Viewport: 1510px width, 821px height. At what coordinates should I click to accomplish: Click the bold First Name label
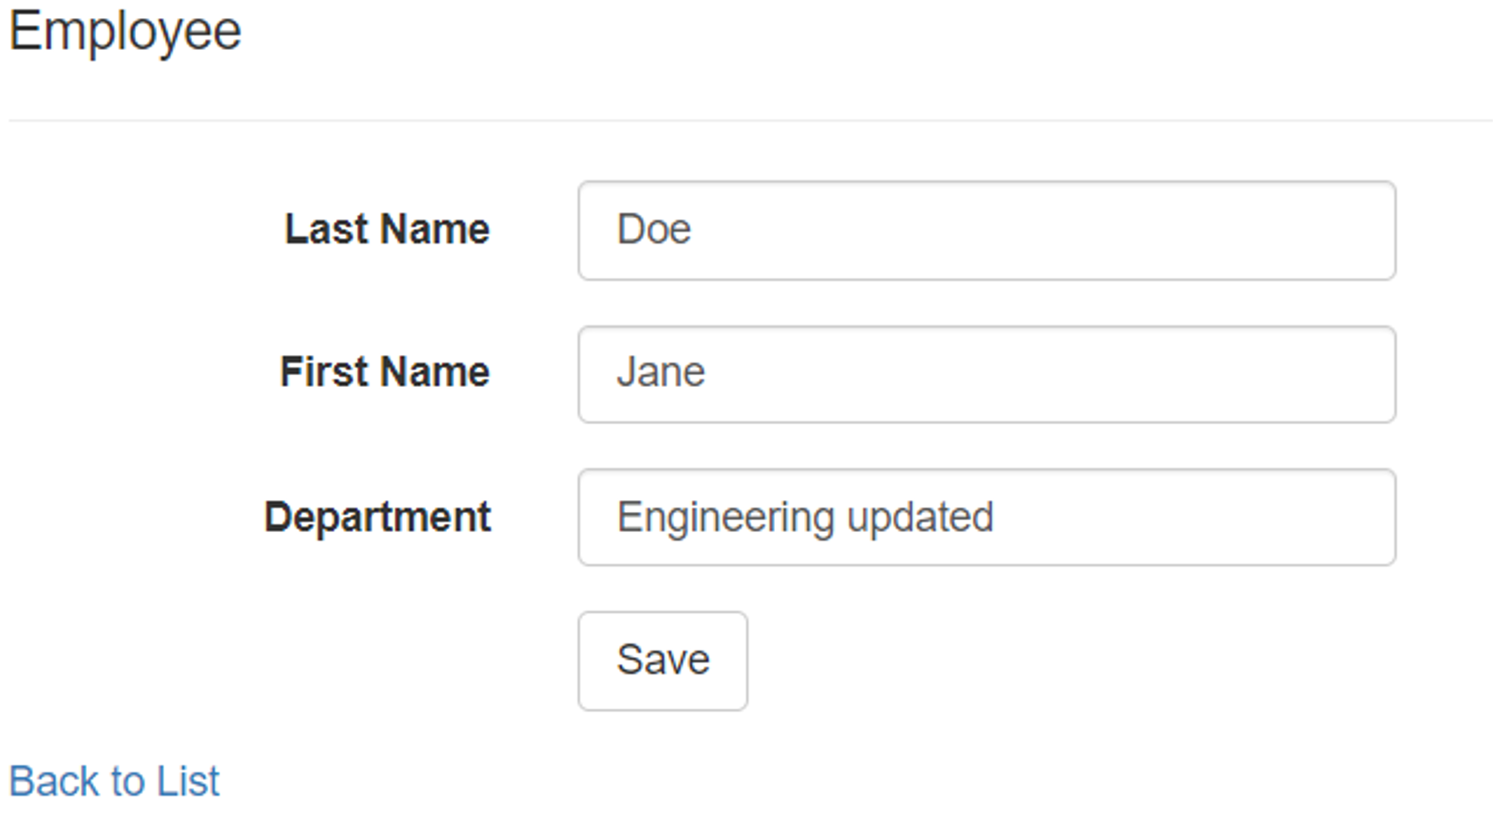(x=384, y=372)
